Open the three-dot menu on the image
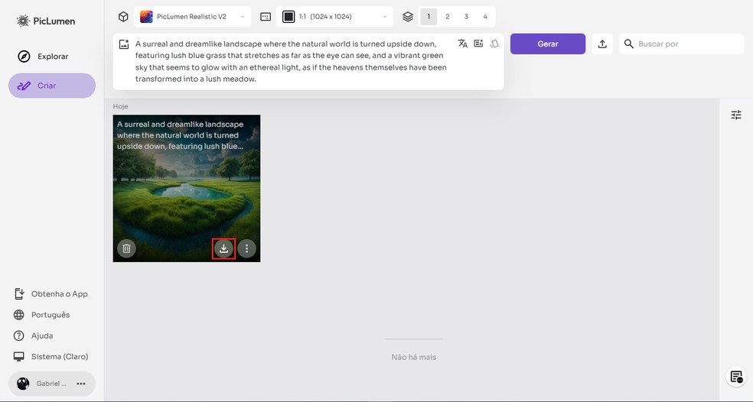753x402 pixels. [247, 248]
